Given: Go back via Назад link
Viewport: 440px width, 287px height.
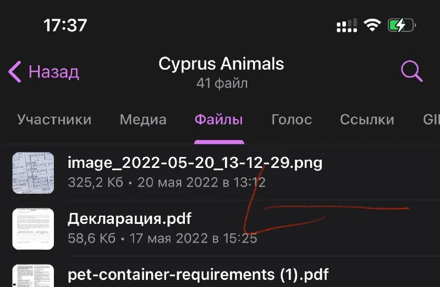Looking at the screenshot, I should click(x=53, y=72).
